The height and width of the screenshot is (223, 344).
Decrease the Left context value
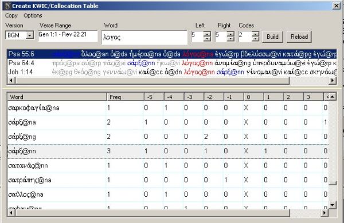click(x=207, y=39)
